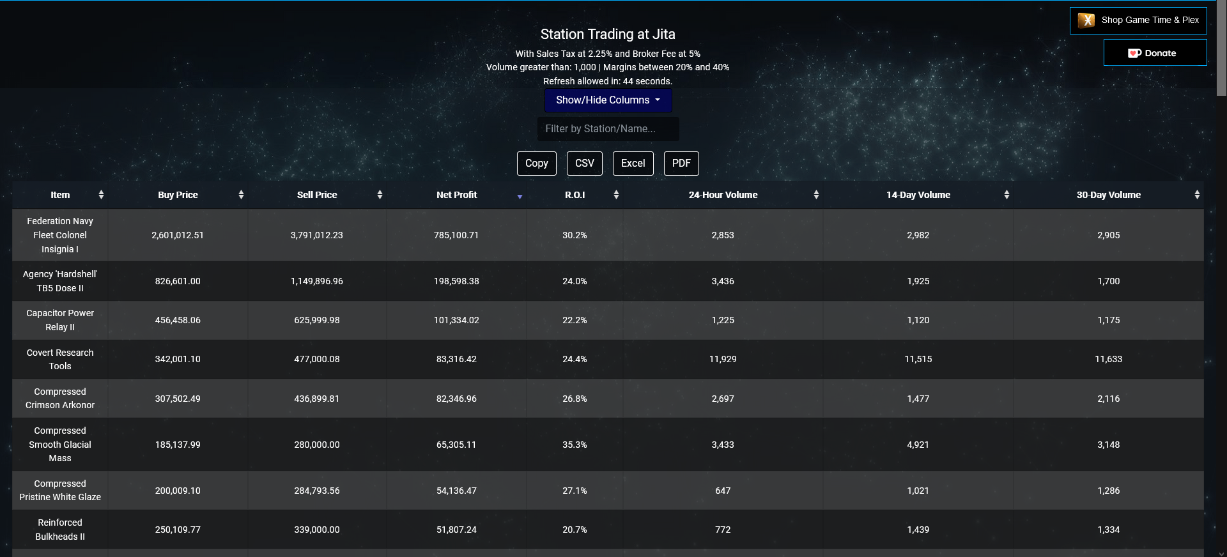Sort by 30-Day Volume column arrows

tap(1197, 195)
